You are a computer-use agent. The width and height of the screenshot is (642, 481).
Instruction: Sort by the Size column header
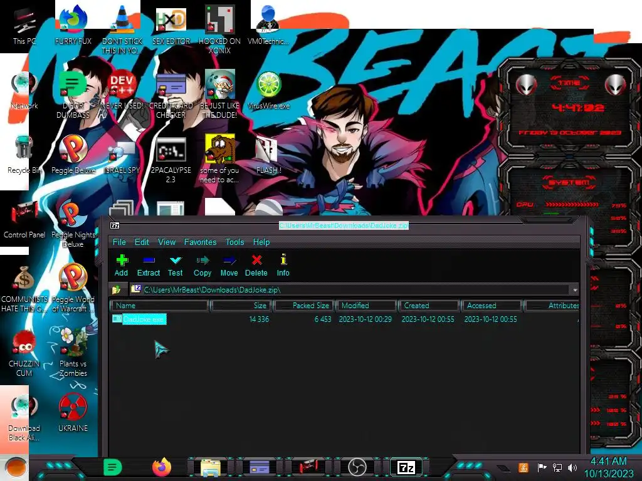click(x=241, y=306)
